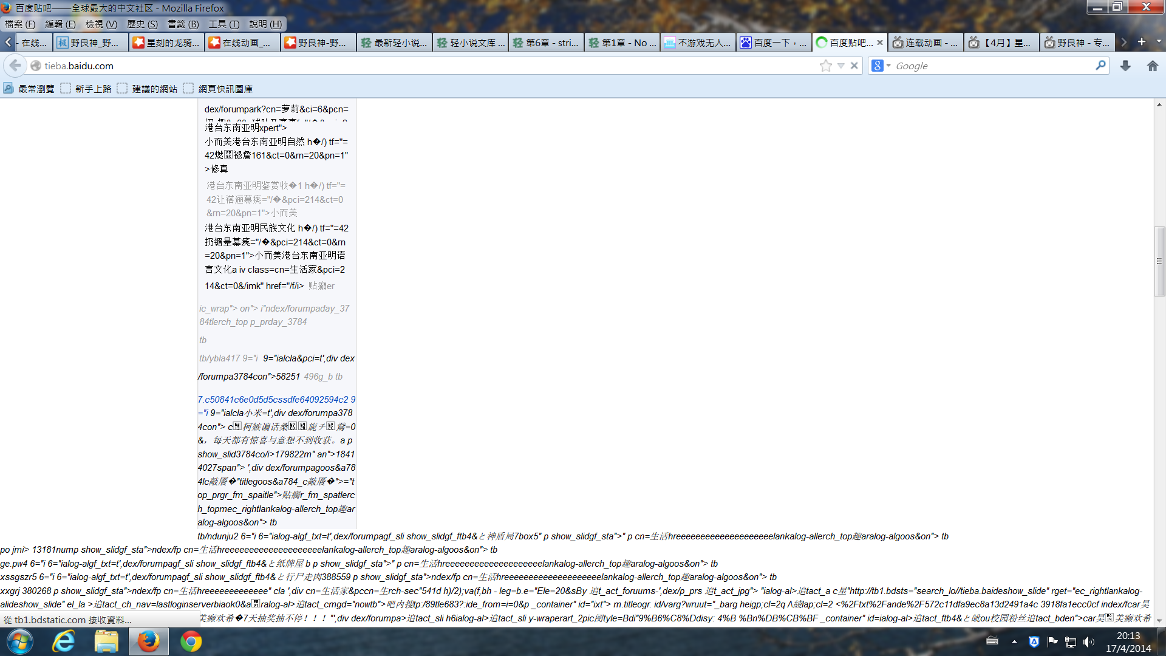Screen dimensions: 1166x656
Task: Open the 工具 (T) menu
Action: pos(223,24)
